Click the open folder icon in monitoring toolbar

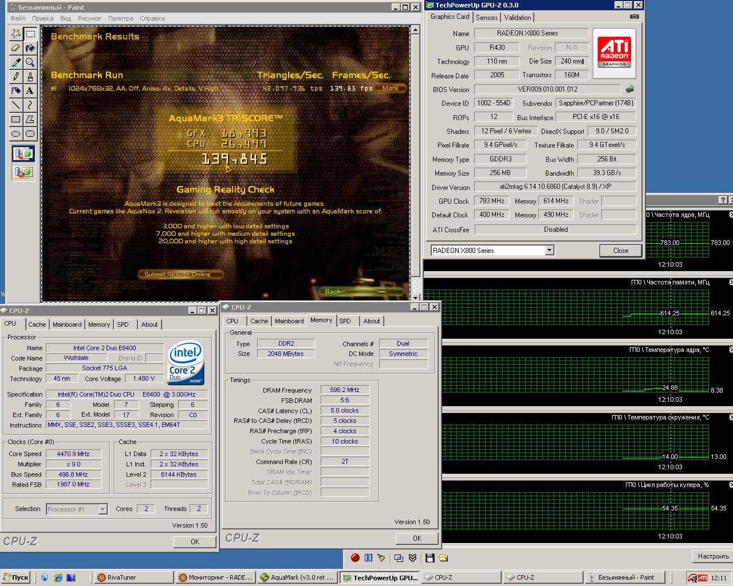point(443,557)
